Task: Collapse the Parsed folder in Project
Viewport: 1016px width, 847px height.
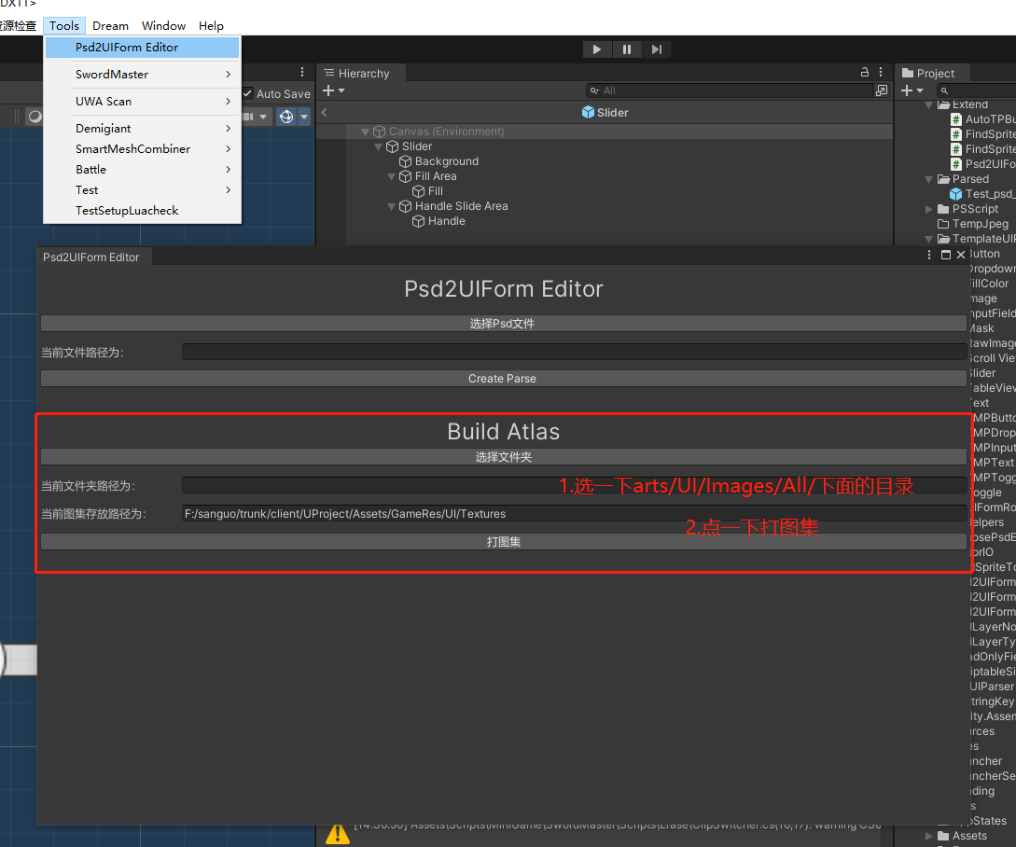Action: click(928, 179)
